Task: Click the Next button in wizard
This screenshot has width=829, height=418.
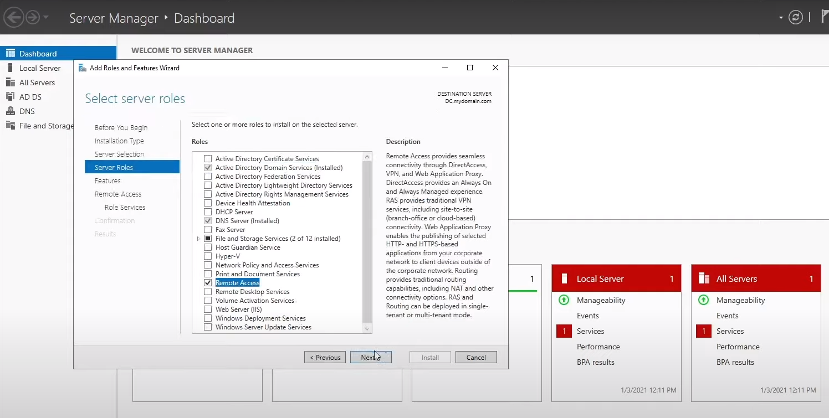Action: click(x=371, y=357)
